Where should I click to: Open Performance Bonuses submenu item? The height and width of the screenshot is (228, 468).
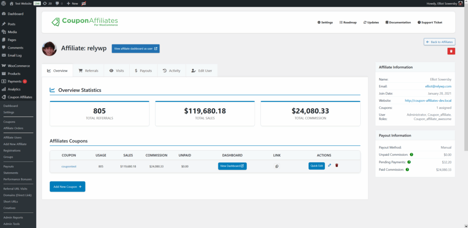[18, 179]
